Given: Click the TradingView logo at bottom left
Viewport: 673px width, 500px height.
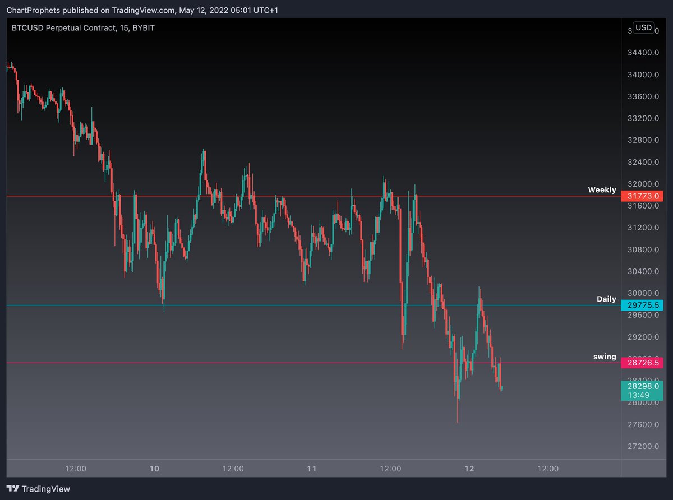Looking at the screenshot, I should (39, 489).
